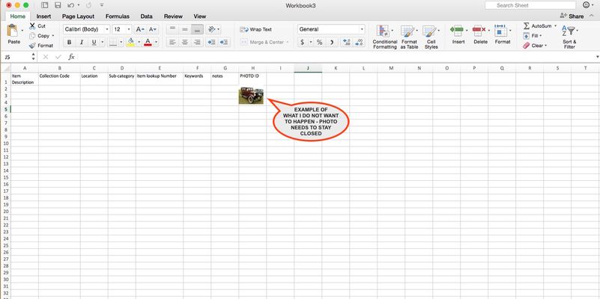Apply comma style number format
This screenshot has height=299, width=600.
(332, 42)
